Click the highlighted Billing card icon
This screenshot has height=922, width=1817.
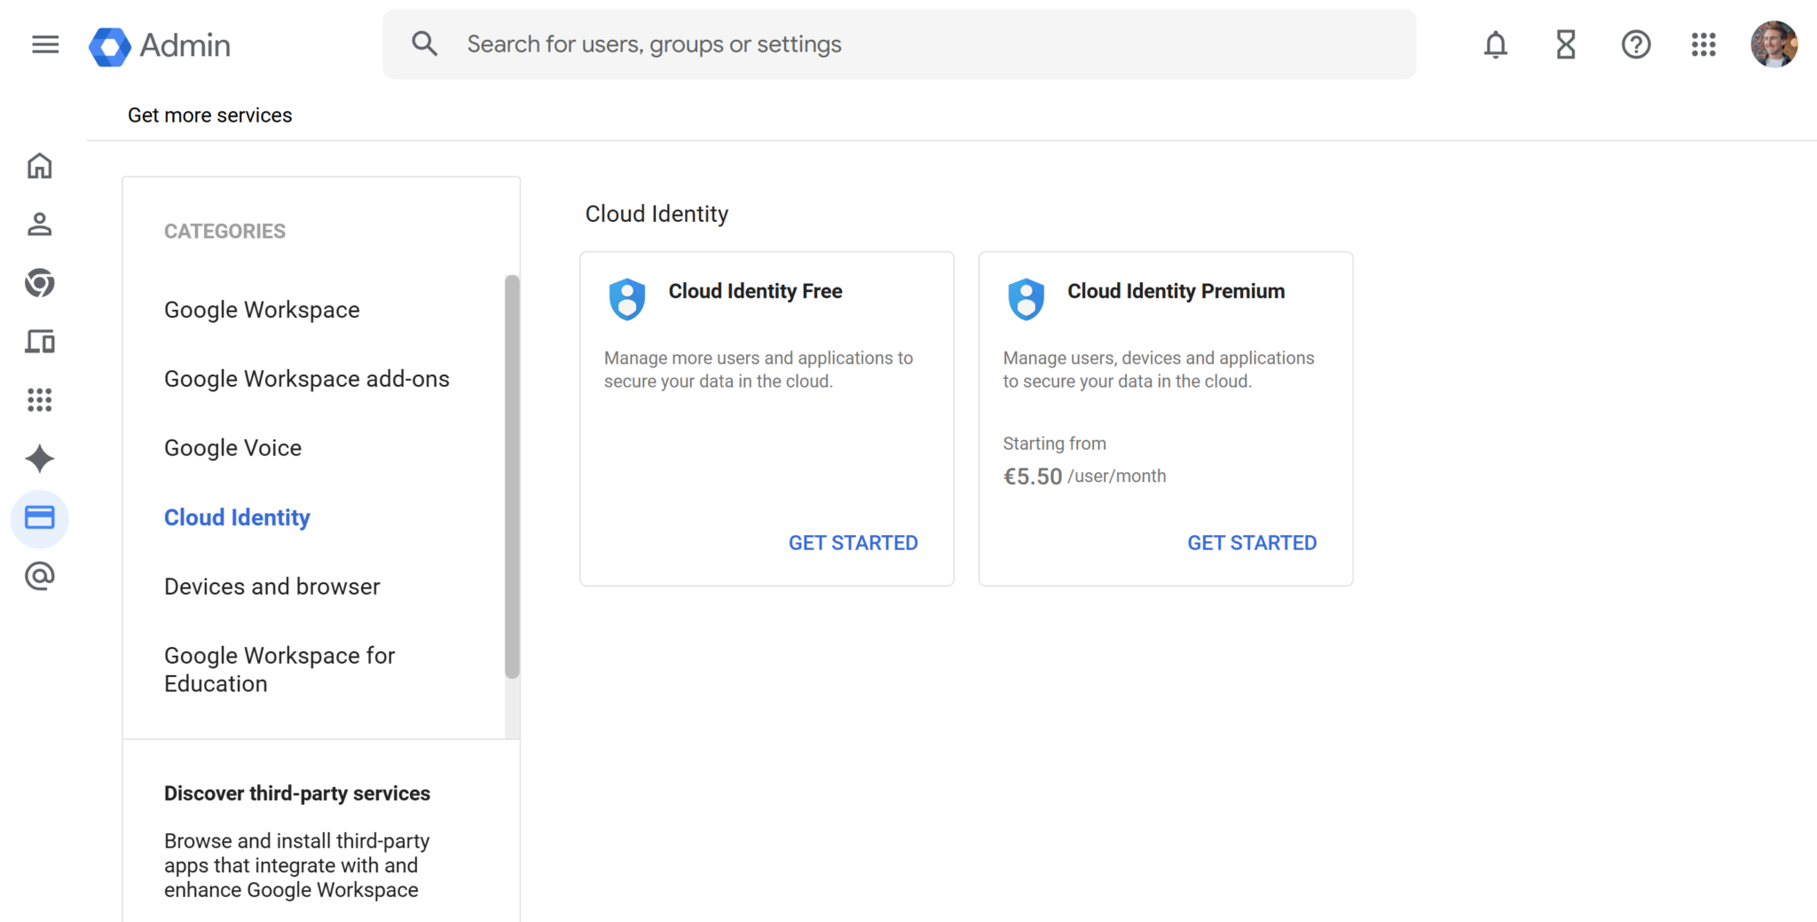(40, 518)
